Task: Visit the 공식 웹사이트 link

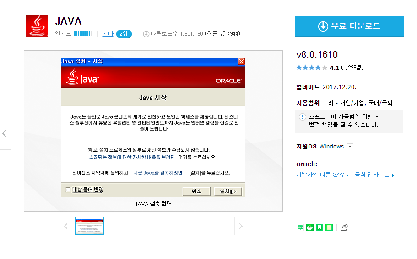Action: click(x=374, y=174)
